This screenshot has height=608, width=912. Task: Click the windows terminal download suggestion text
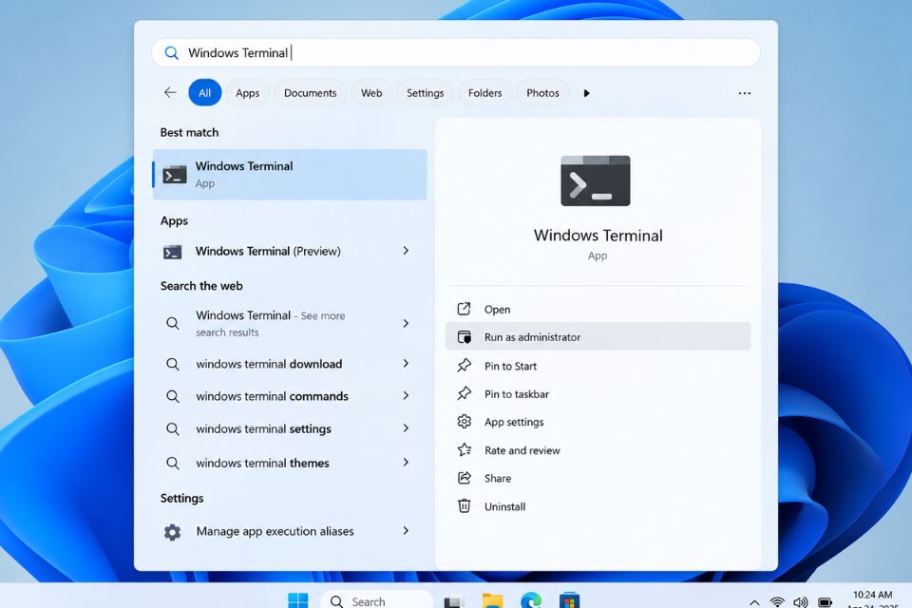pyautogui.click(x=269, y=364)
